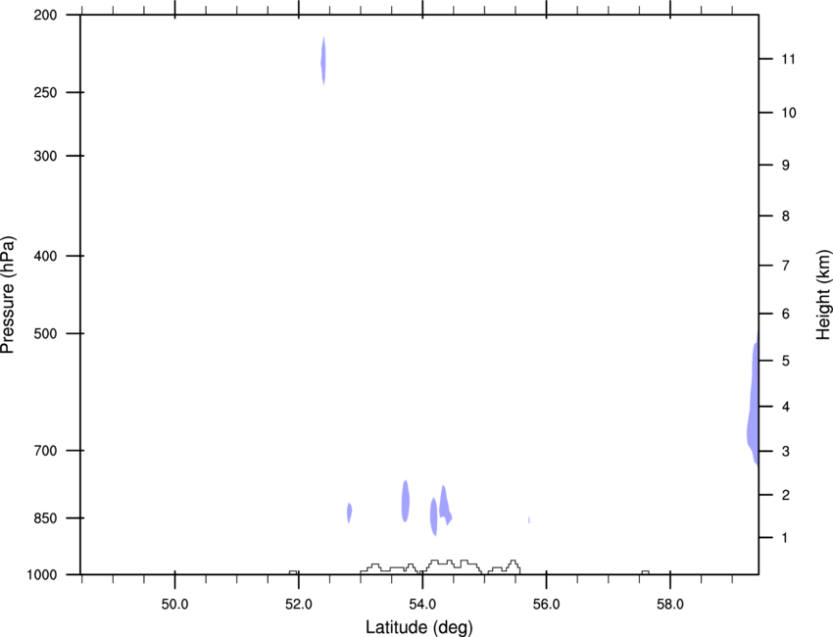The height and width of the screenshot is (637, 833).
Task: Click the tiny blue speck near latitude 55.7
Action: (x=528, y=519)
